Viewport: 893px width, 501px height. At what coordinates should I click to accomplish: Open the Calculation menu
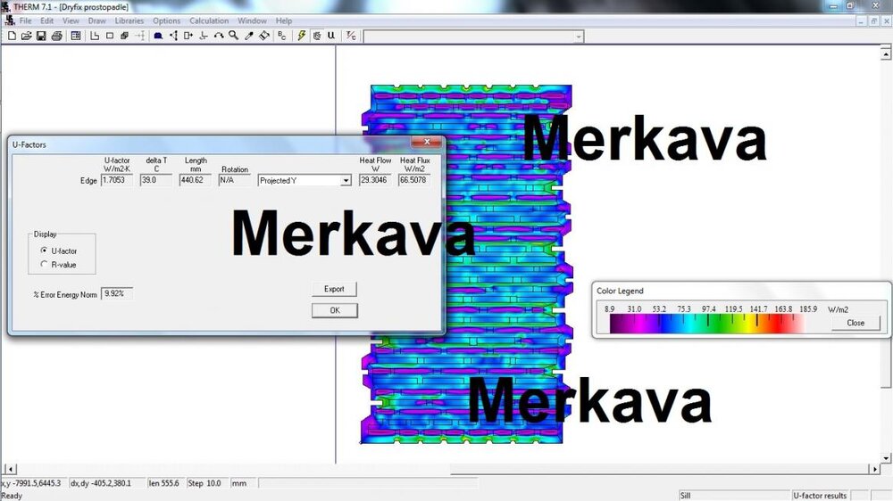pos(208,21)
